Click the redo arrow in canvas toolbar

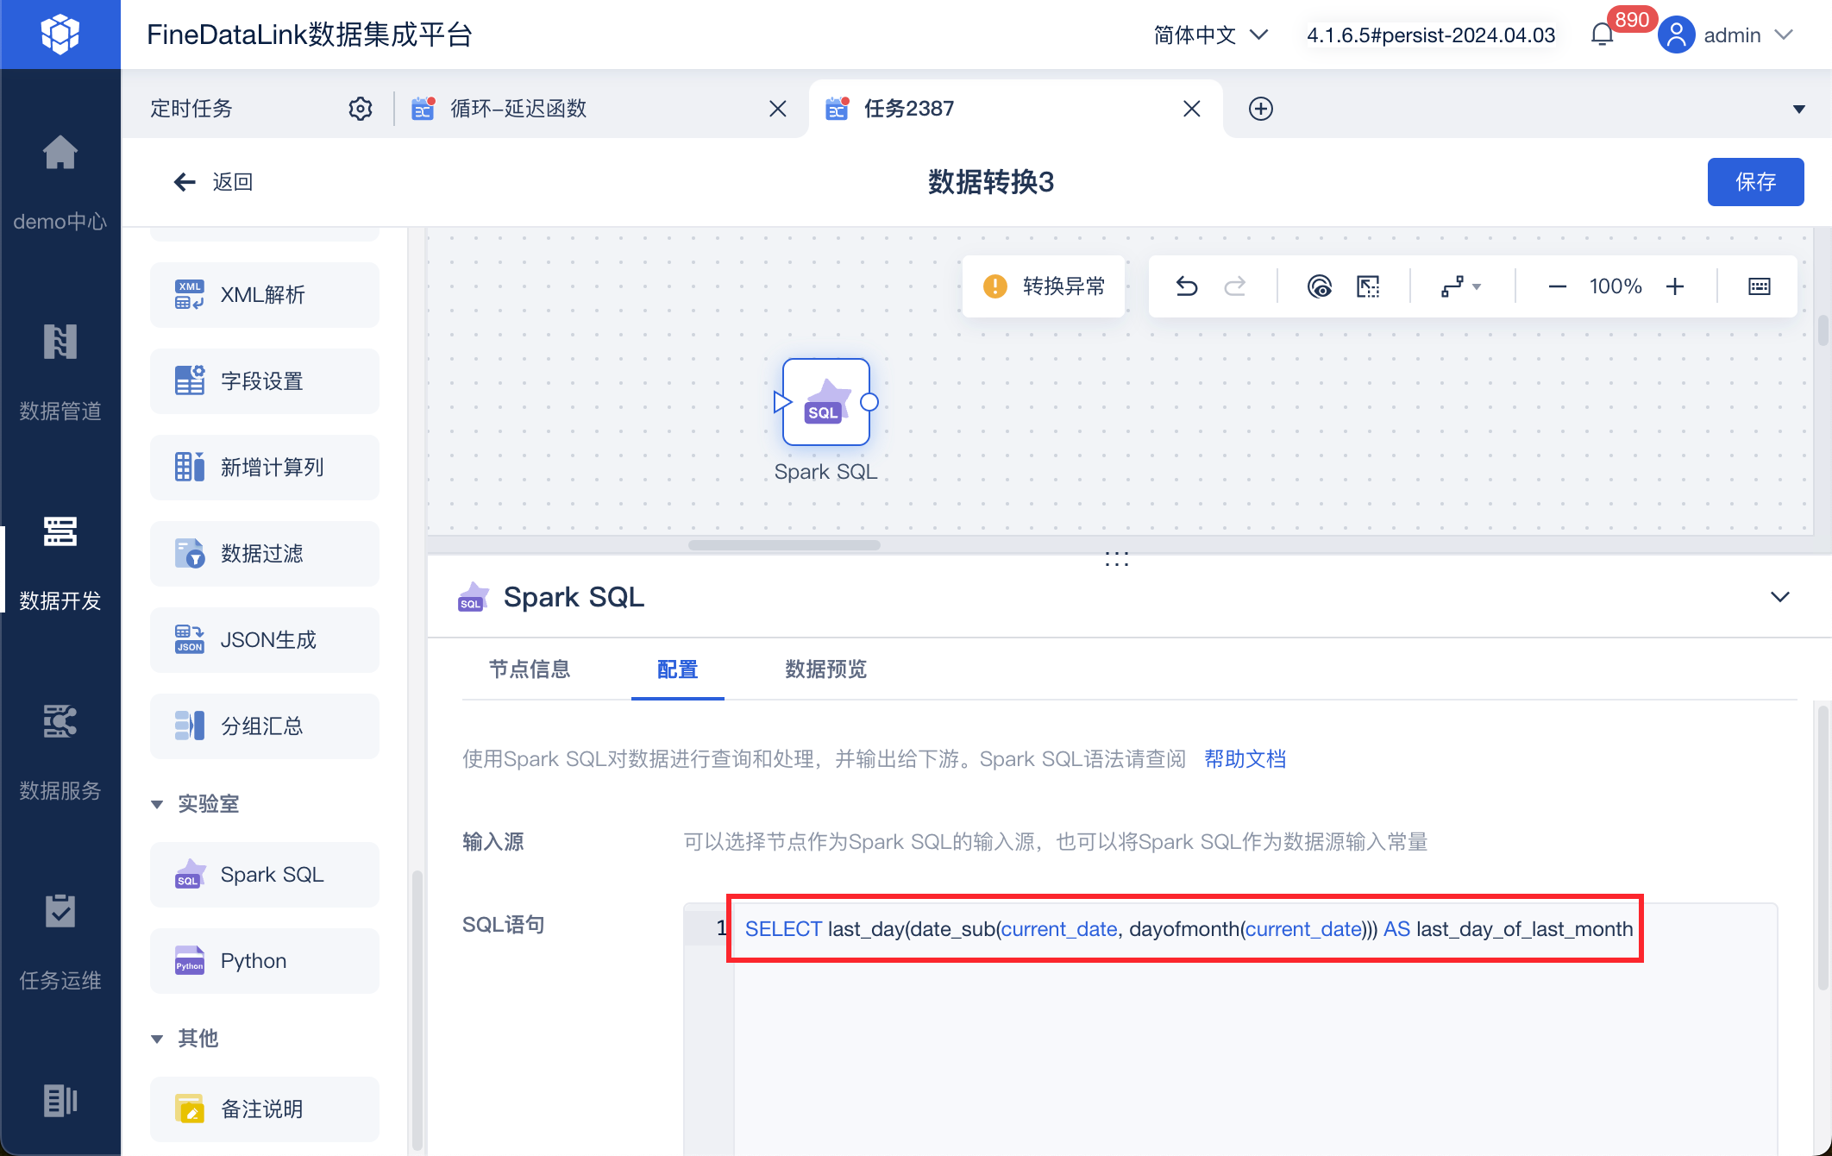click(x=1235, y=286)
